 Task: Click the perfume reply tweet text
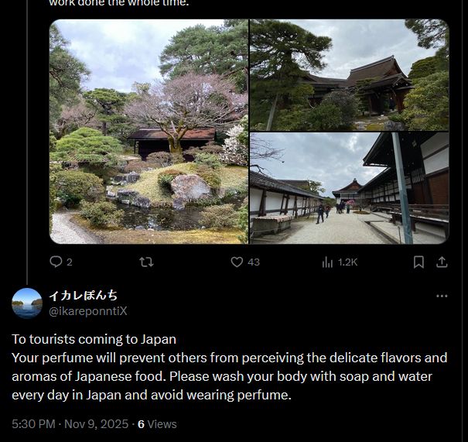point(230,367)
